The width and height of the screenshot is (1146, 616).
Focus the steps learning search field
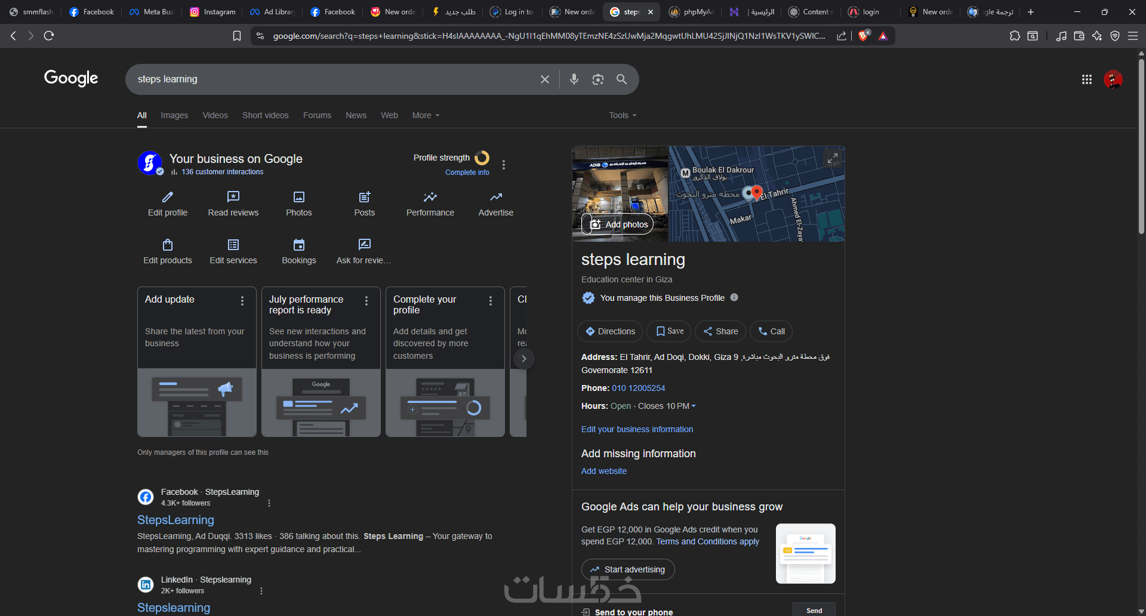(x=334, y=79)
